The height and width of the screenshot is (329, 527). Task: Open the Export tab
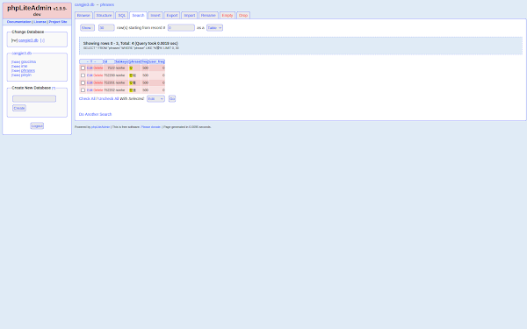172,16
